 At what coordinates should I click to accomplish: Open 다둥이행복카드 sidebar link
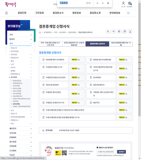click(18, 96)
